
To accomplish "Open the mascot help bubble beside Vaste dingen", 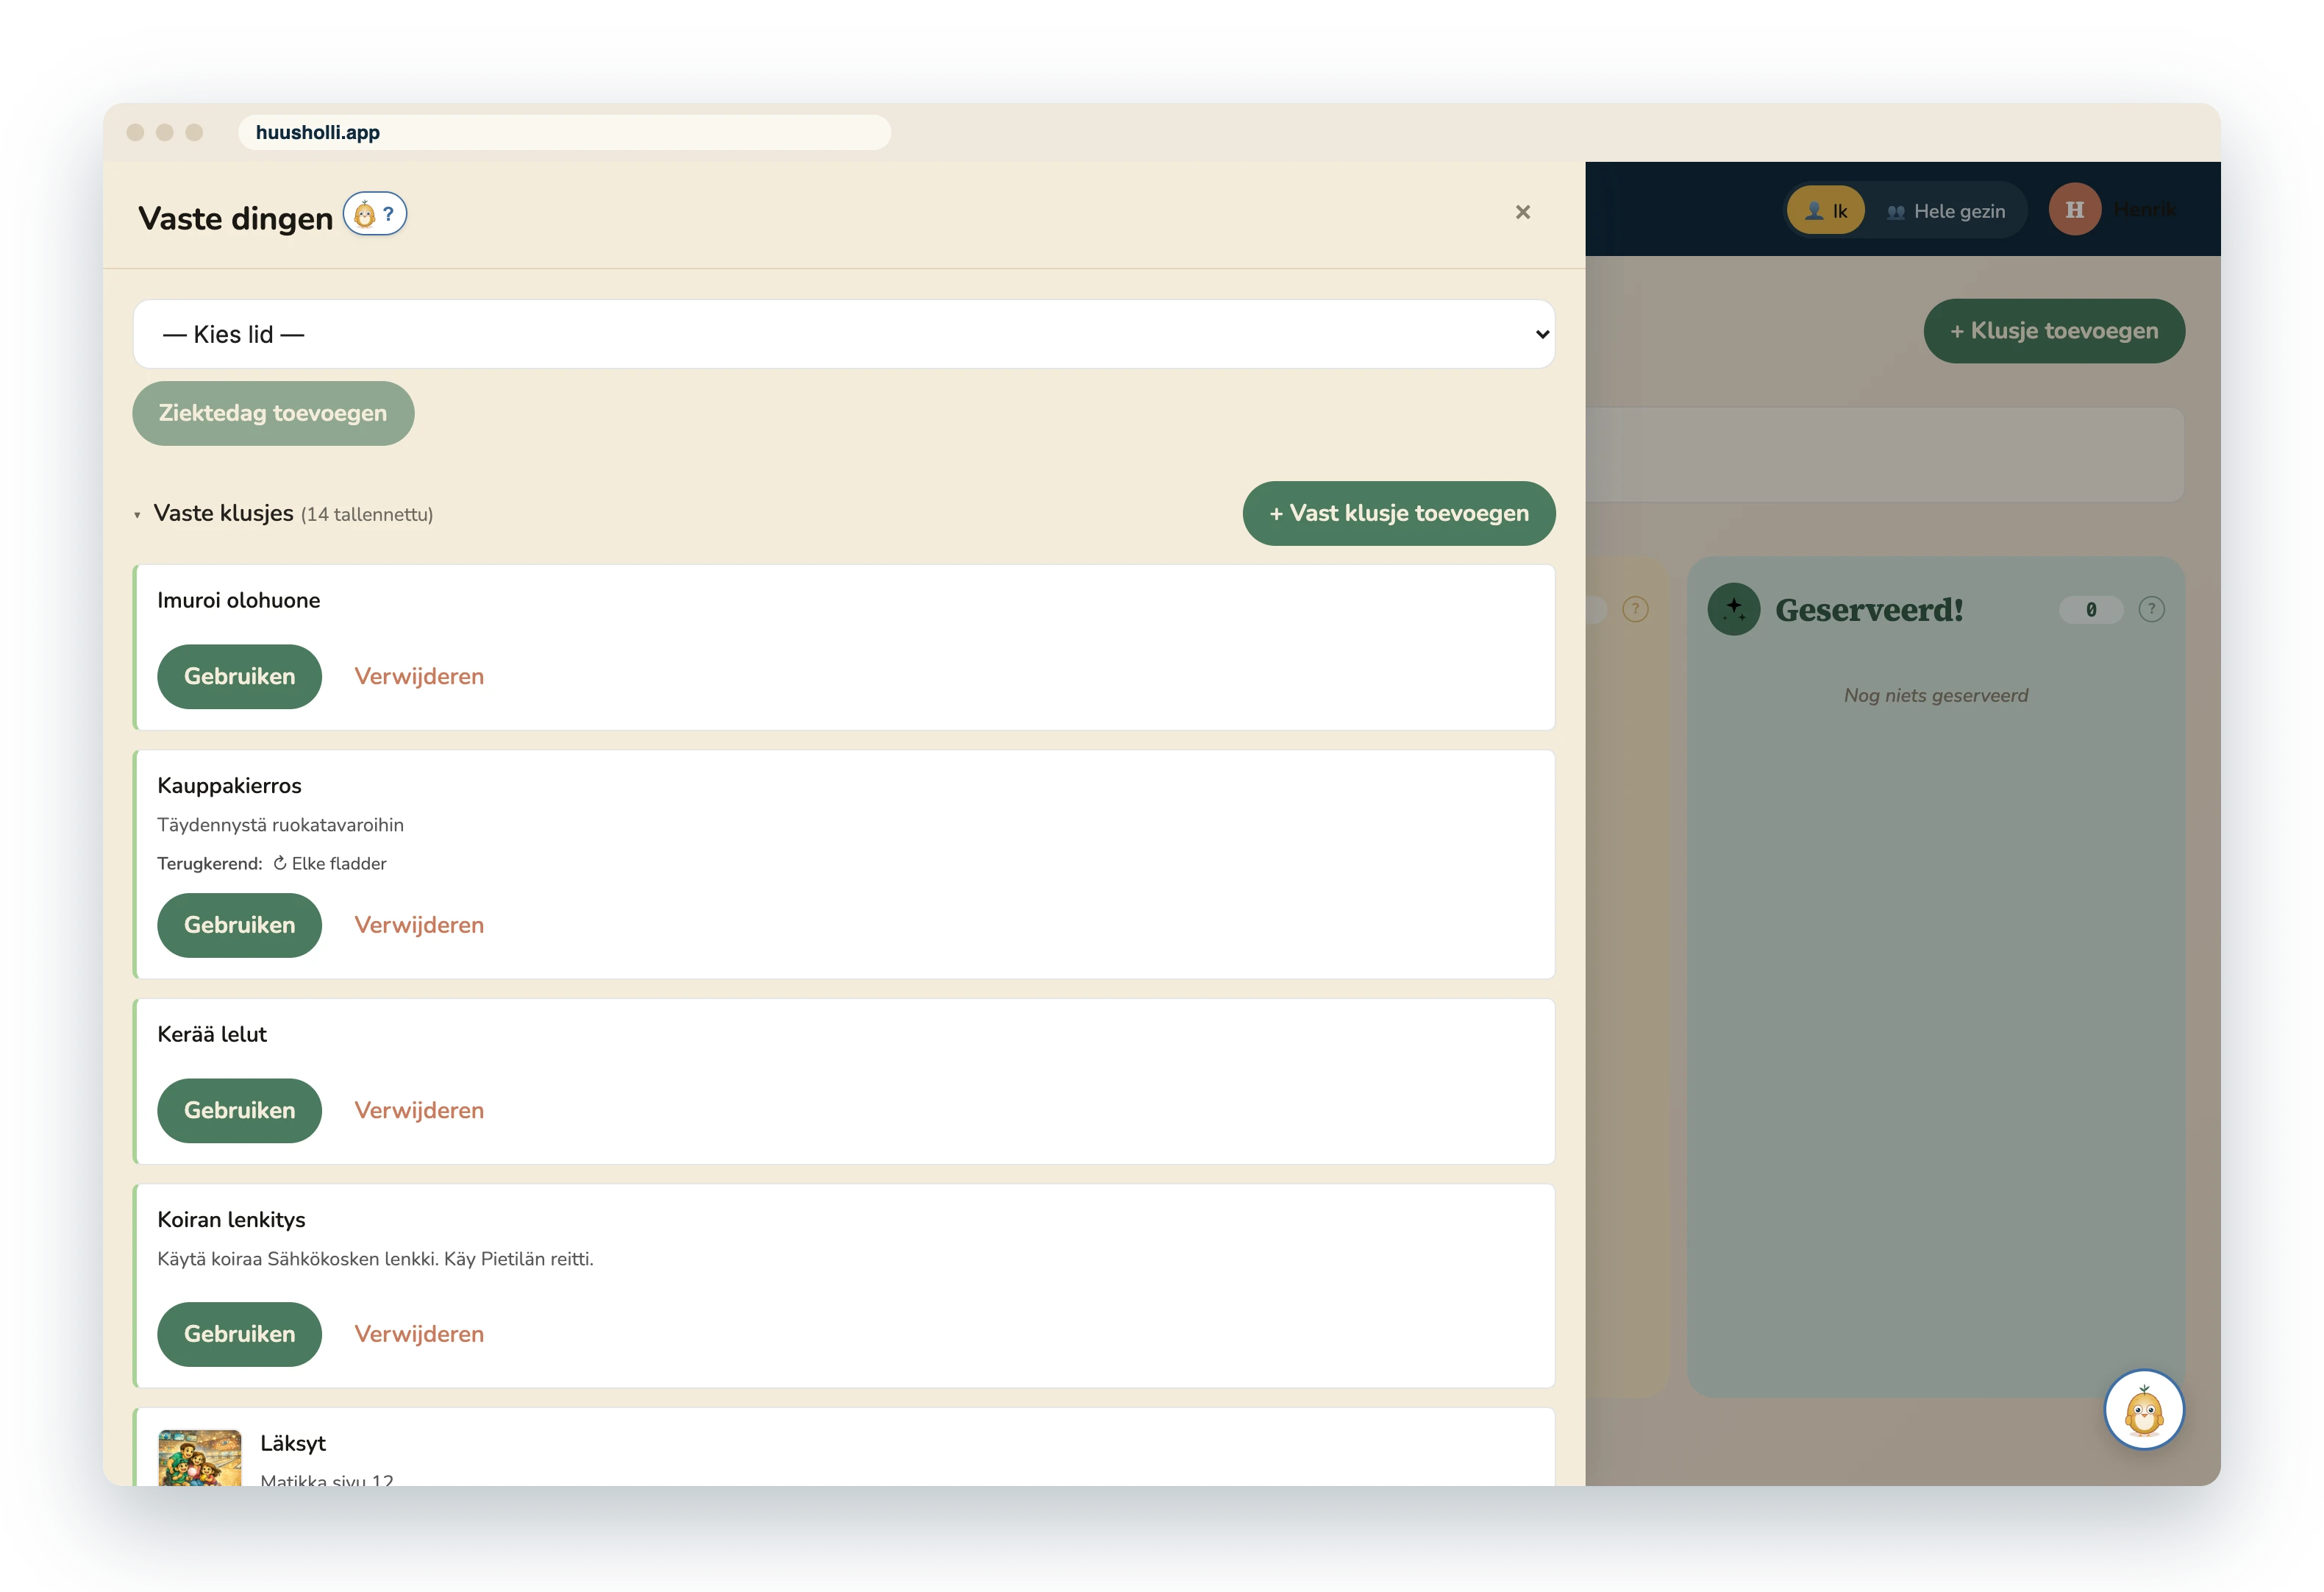I will click(375, 214).
